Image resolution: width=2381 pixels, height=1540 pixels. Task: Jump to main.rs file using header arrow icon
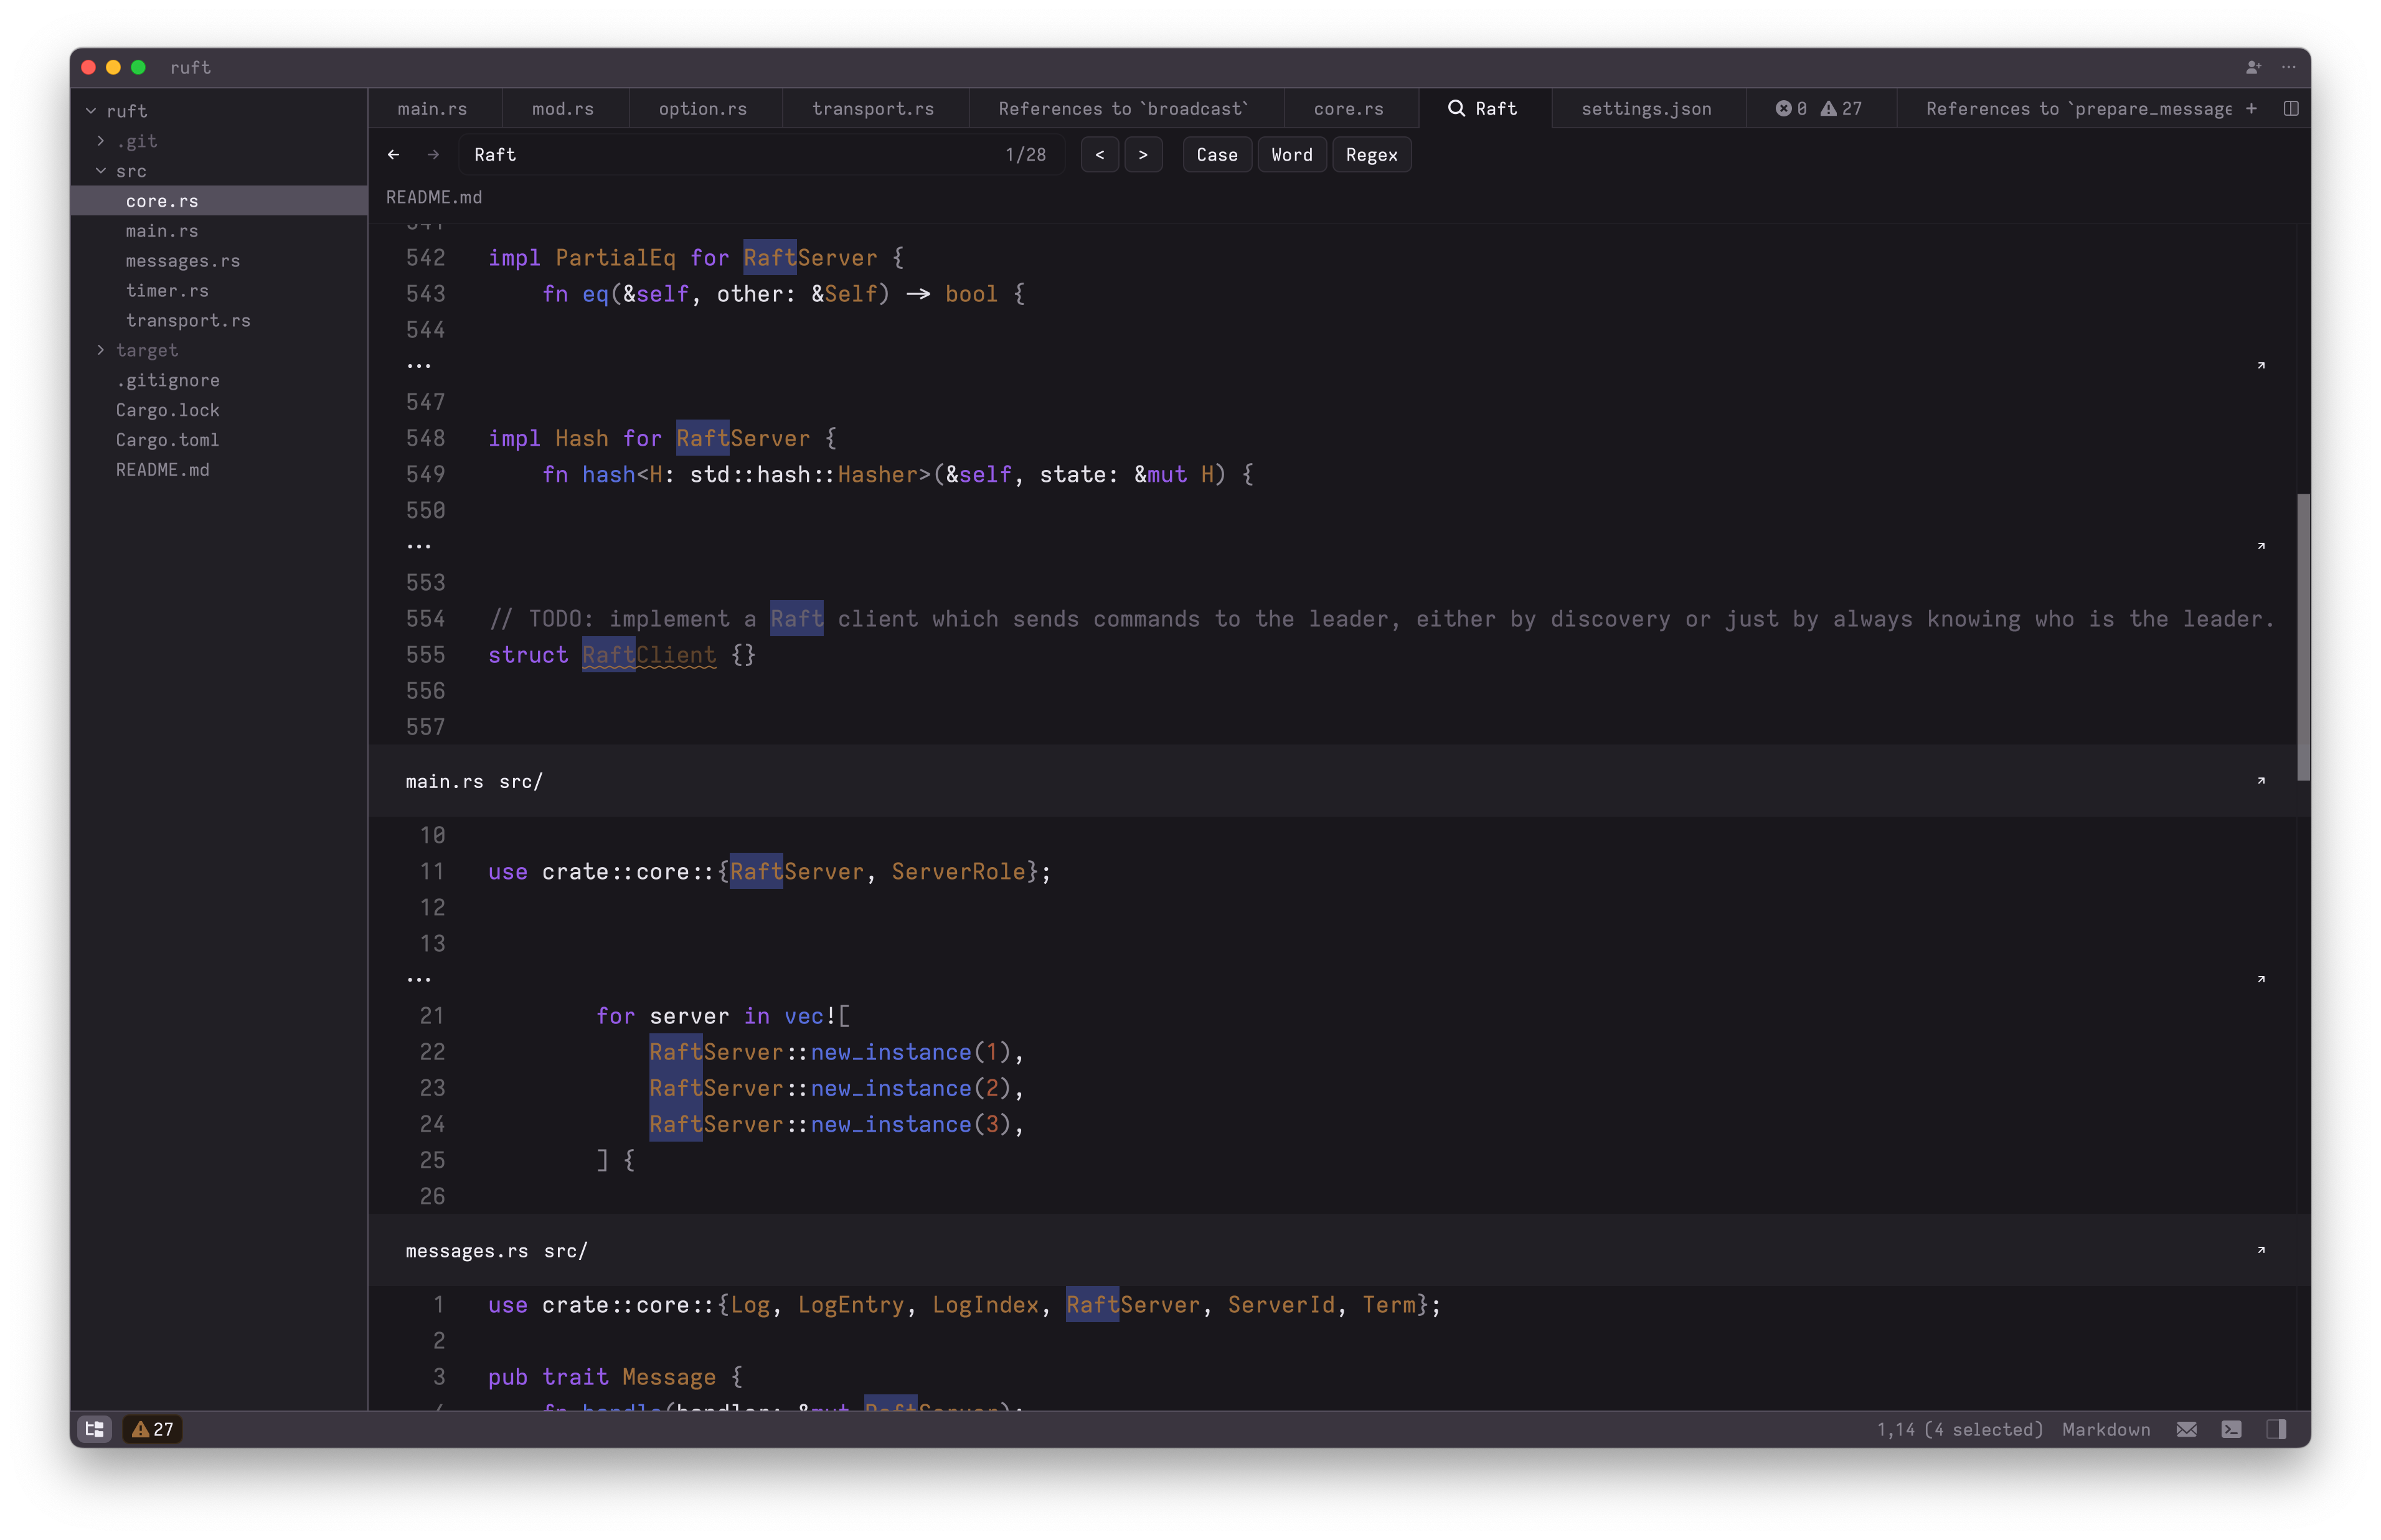2260,781
